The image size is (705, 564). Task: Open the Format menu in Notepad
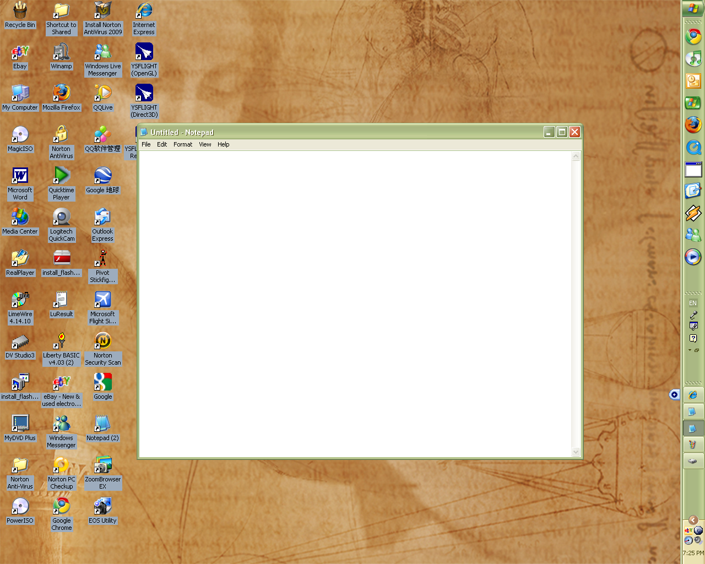(x=182, y=144)
